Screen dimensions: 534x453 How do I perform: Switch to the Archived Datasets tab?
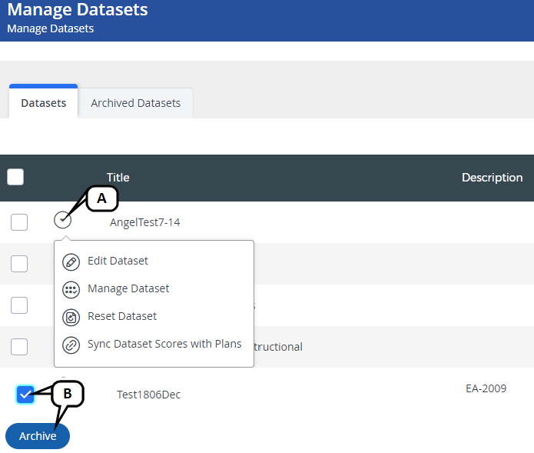tap(135, 103)
